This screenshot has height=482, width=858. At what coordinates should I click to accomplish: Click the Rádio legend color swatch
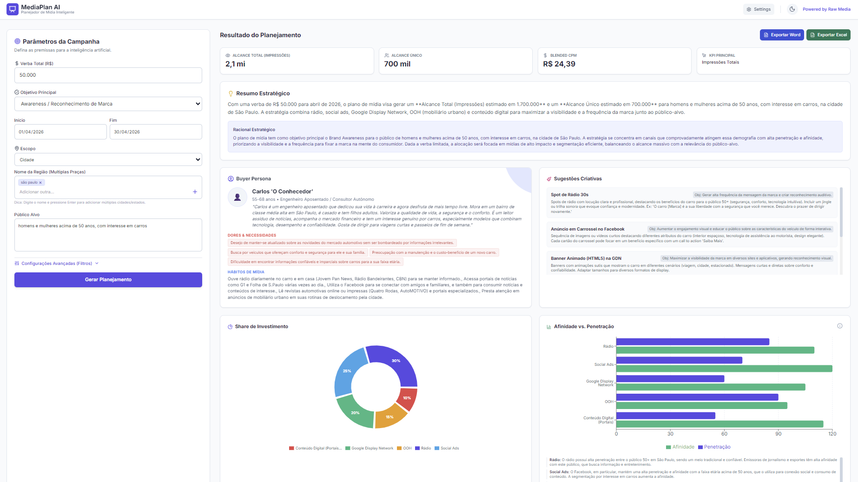[417, 449]
